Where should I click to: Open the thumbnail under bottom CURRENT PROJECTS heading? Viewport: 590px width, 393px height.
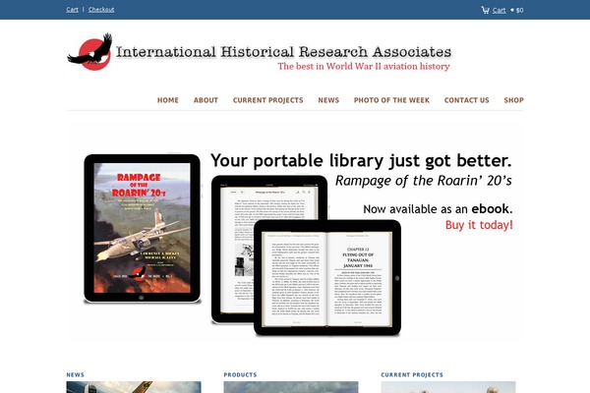(x=448, y=387)
